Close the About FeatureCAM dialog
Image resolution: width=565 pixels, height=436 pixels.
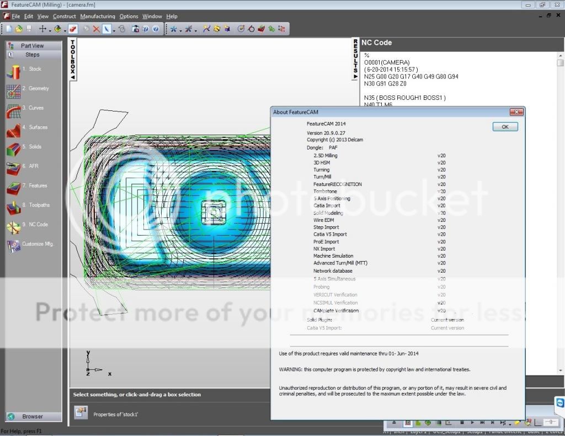[x=516, y=112]
